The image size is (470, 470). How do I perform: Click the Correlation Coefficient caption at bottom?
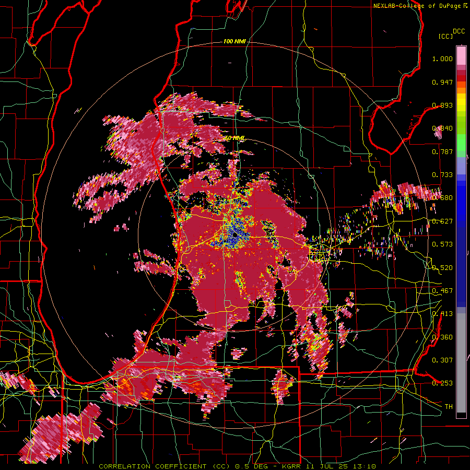[237, 466]
